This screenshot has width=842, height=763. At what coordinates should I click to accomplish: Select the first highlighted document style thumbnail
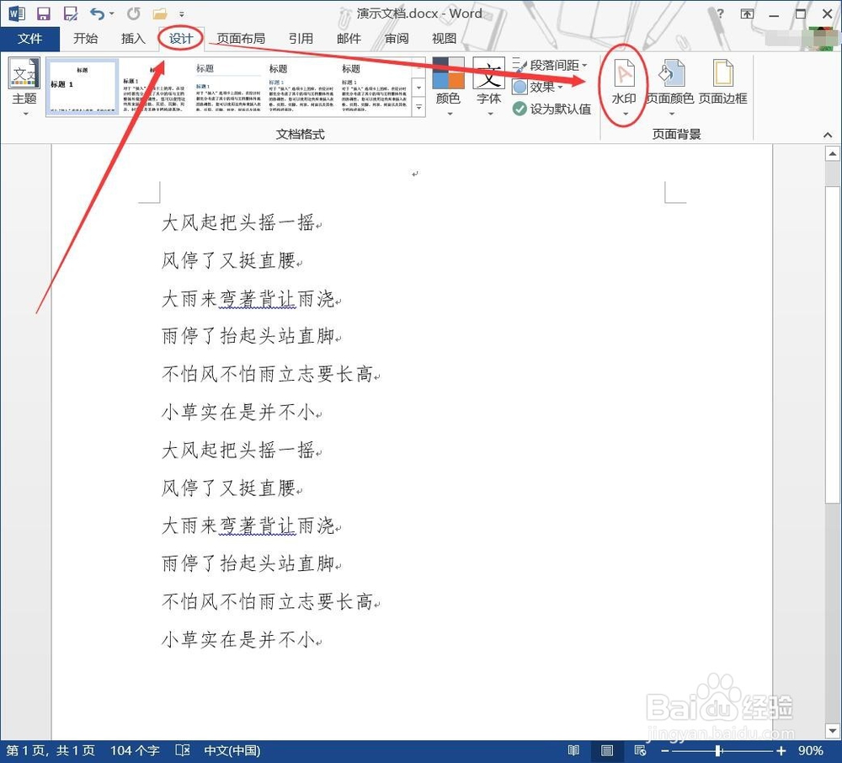[83, 87]
